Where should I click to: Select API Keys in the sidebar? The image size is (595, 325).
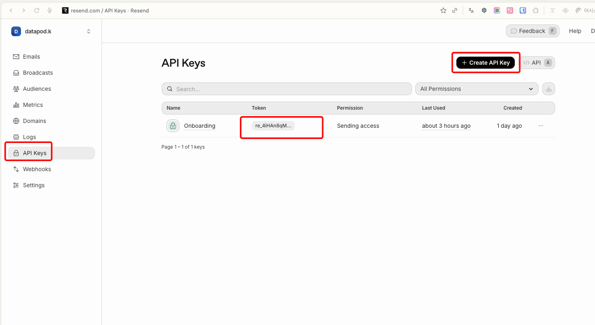[x=51, y=153]
